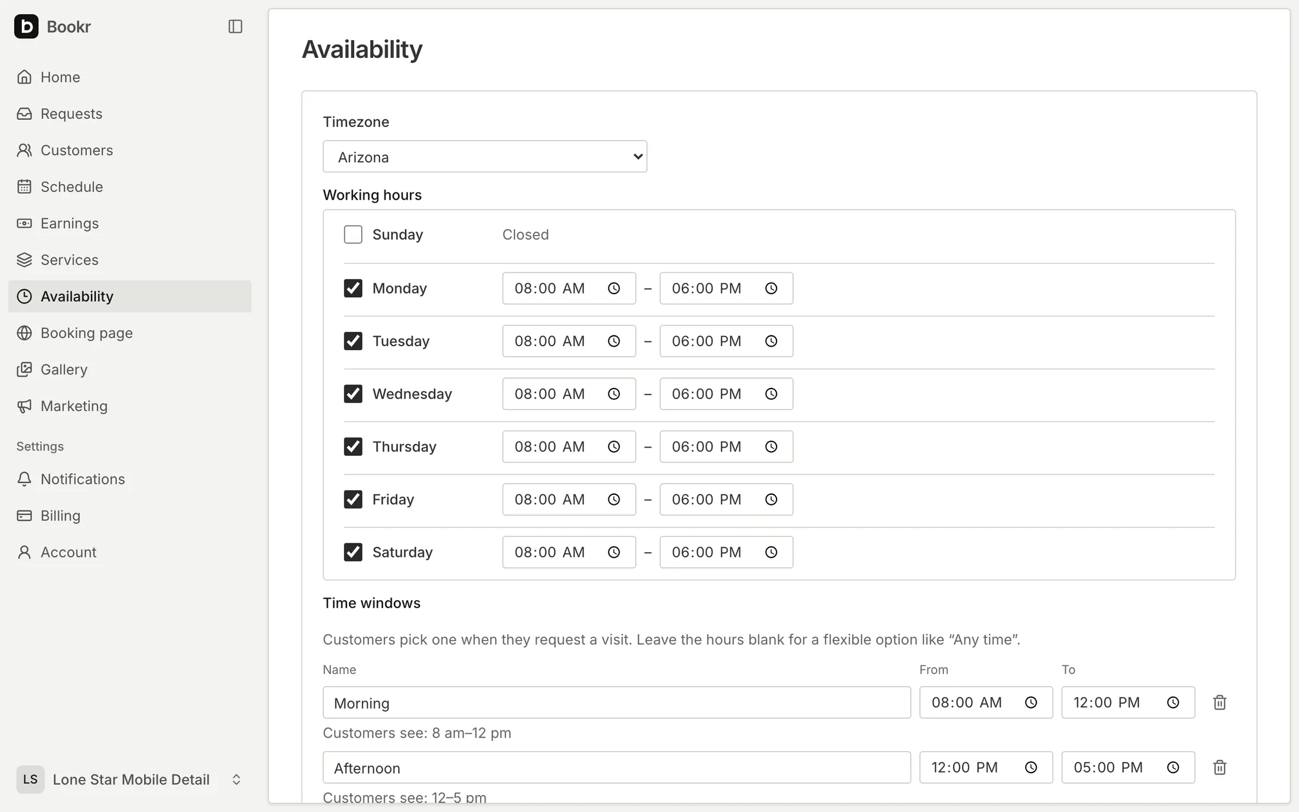Open Account settings

pyautogui.click(x=130, y=552)
